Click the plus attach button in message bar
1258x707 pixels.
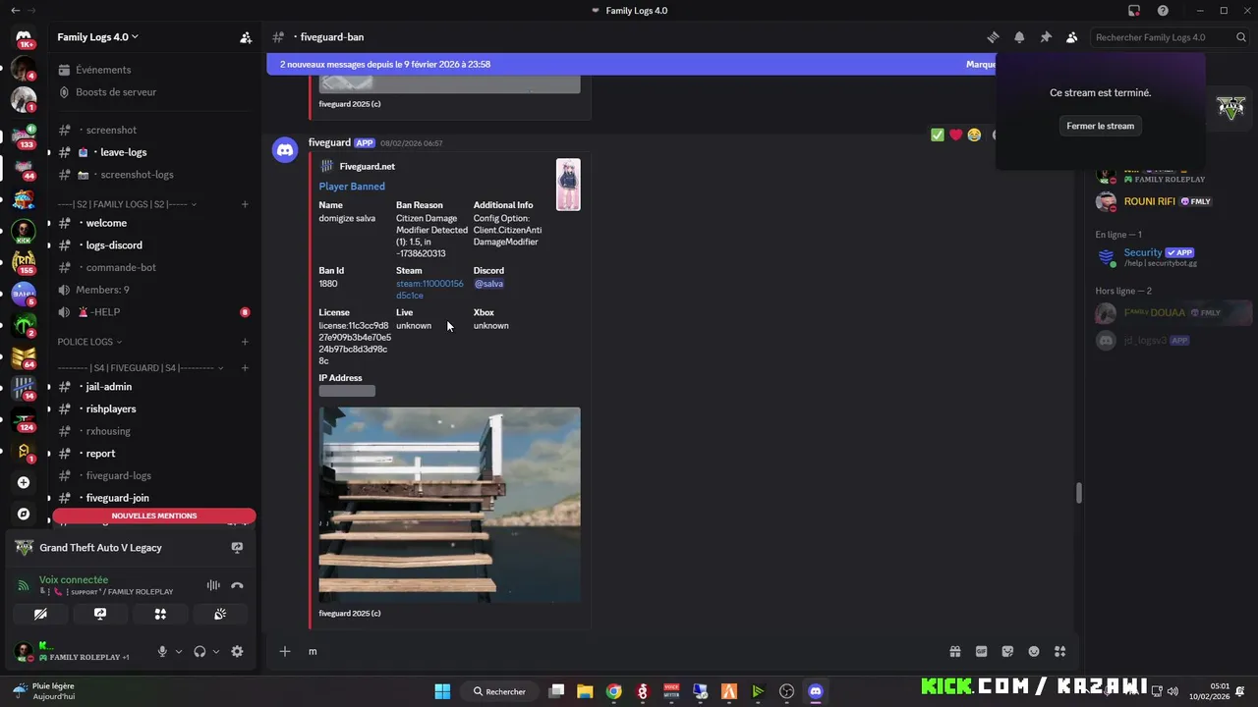coord(285,651)
